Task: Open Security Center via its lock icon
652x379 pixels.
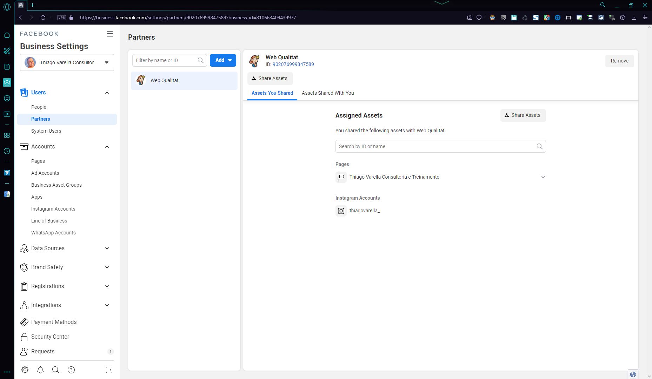Action: pos(24,337)
